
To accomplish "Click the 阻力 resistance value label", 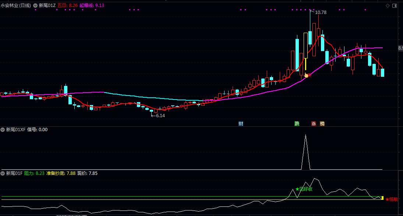I will (34, 173).
